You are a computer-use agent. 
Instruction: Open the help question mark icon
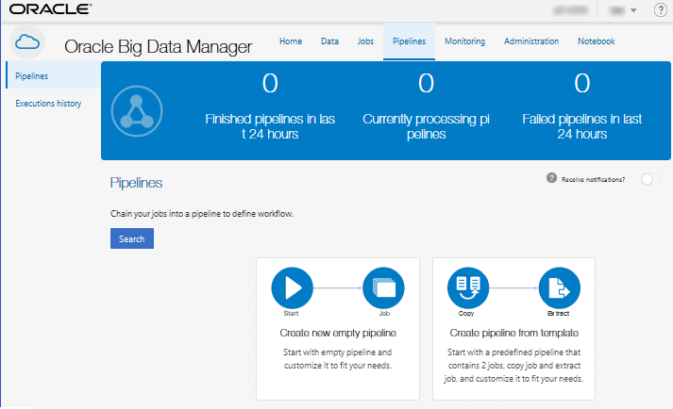coord(661,9)
